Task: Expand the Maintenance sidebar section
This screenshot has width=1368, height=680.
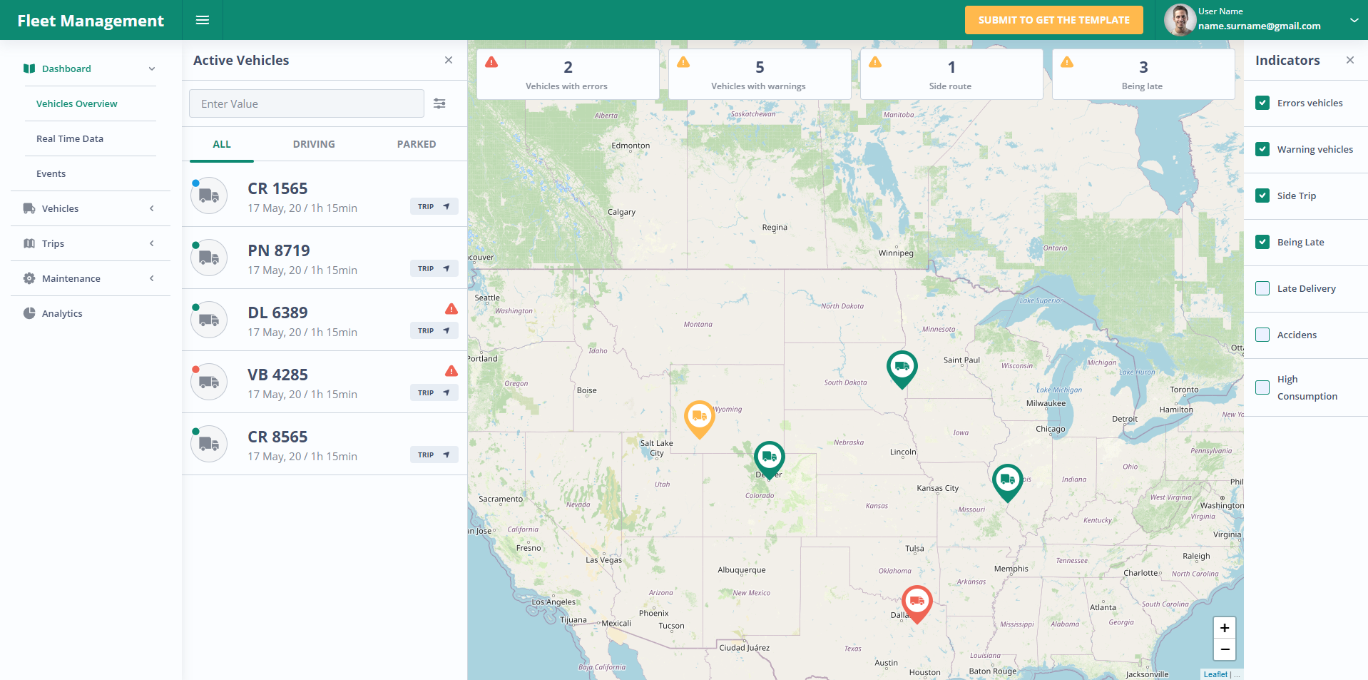Action: [x=91, y=278]
